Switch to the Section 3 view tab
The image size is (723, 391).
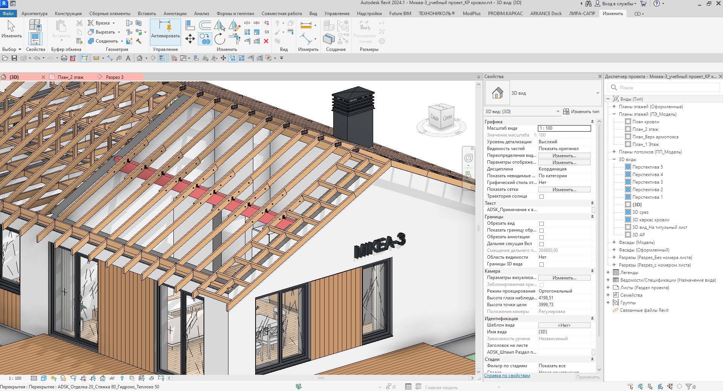[x=115, y=77]
